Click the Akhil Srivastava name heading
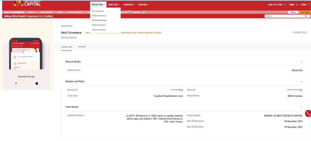The image size is (311, 141). click(x=71, y=33)
